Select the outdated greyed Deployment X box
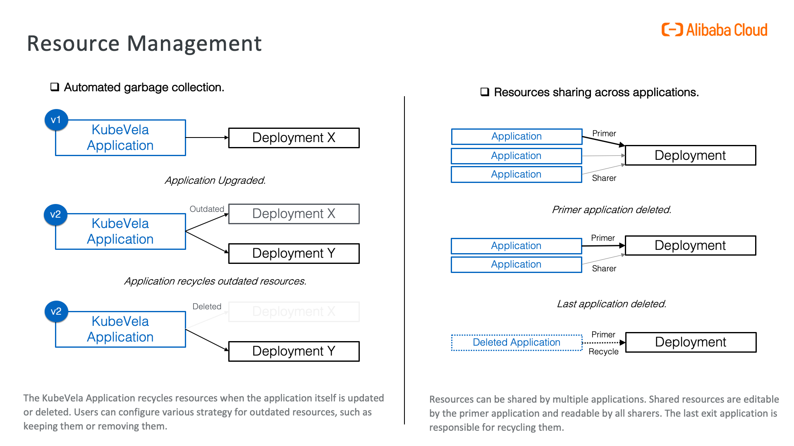This screenshot has height=446, width=794. click(294, 214)
